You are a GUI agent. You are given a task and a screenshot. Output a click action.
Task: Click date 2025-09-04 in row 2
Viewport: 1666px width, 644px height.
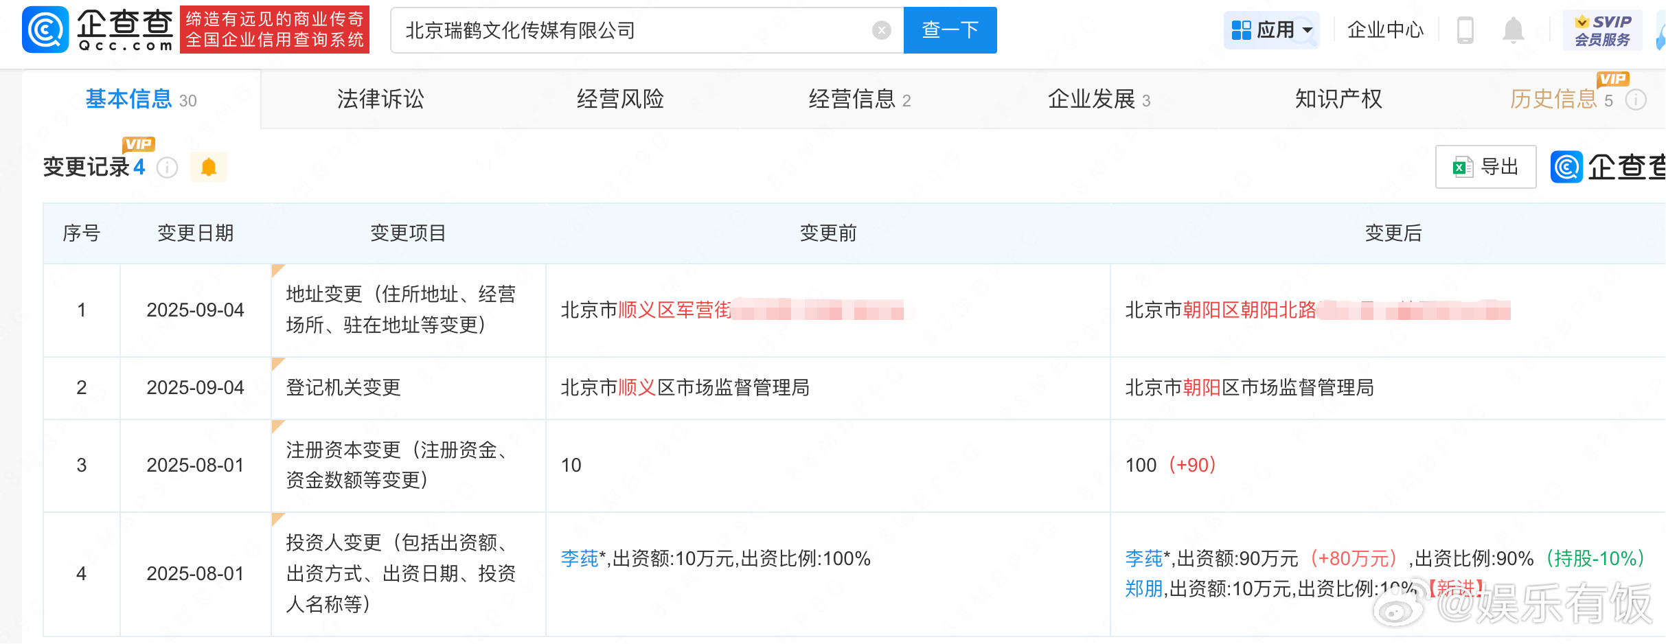(x=195, y=388)
